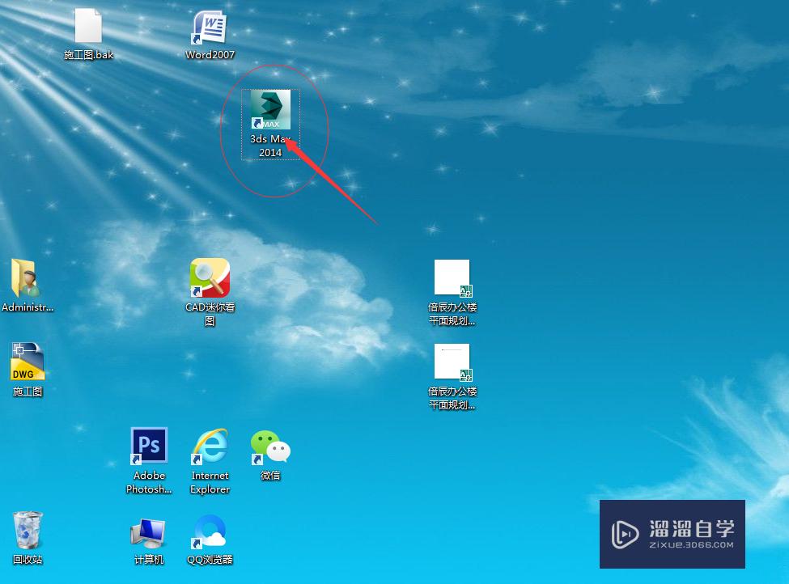Click the "QQ浏览器" label text

[x=210, y=560]
